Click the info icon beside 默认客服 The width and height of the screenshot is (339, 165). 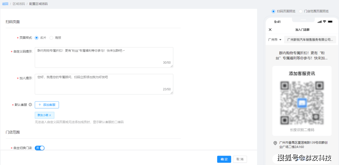(x=30, y=105)
